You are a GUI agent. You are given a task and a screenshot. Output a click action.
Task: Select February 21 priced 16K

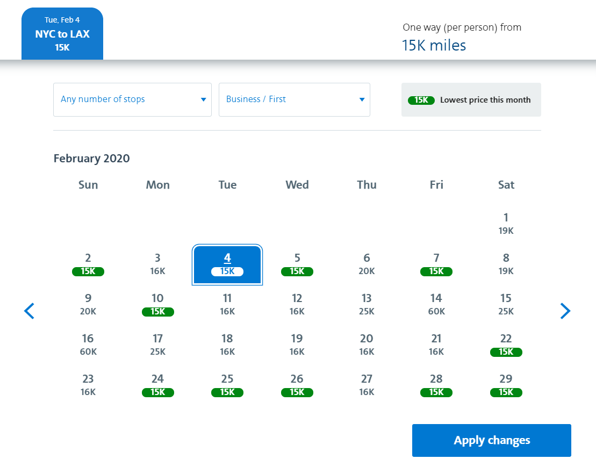(436, 345)
